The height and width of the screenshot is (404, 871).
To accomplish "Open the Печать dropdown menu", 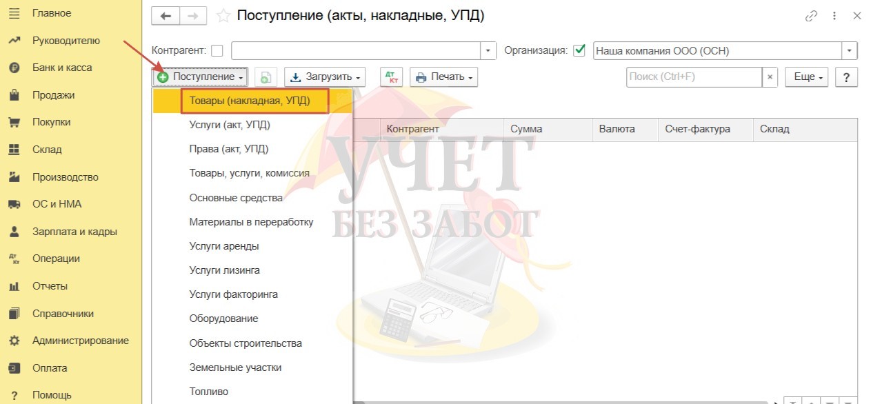I will pyautogui.click(x=443, y=77).
